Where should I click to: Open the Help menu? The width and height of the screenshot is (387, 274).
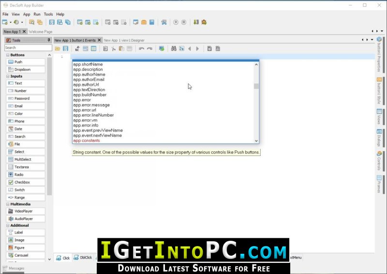click(x=60, y=14)
